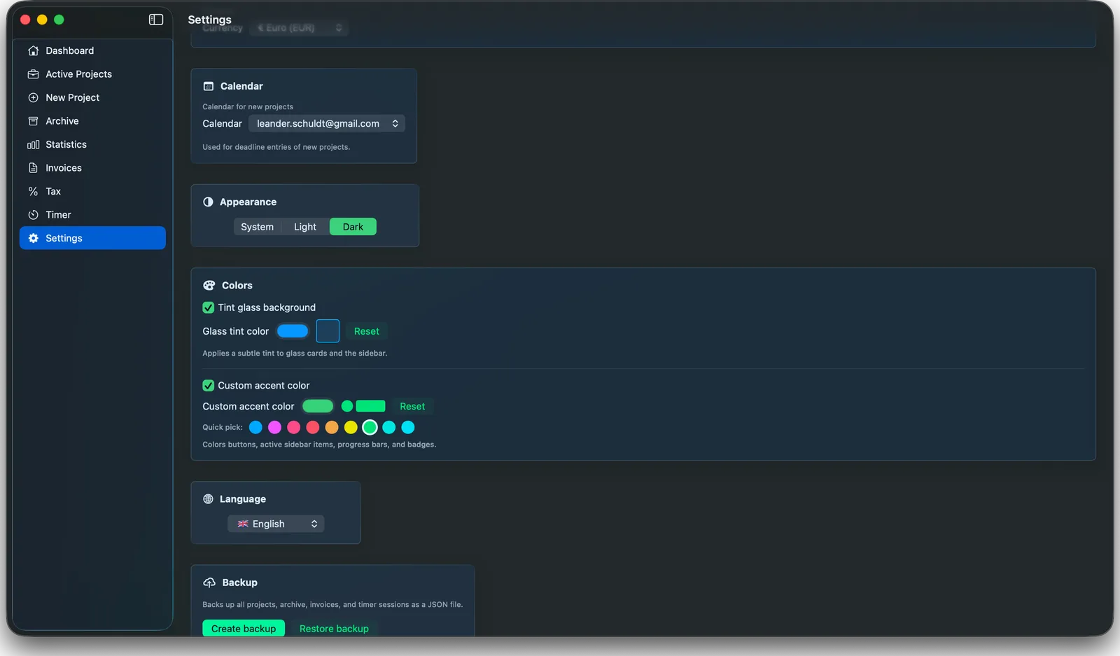Select the Dark appearance option
1120x656 pixels.
pos(353,227)
